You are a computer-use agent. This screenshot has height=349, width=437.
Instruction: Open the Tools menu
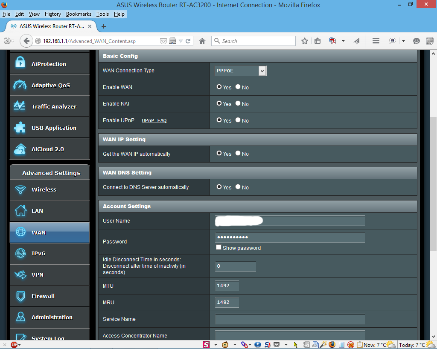coord(102,14)
